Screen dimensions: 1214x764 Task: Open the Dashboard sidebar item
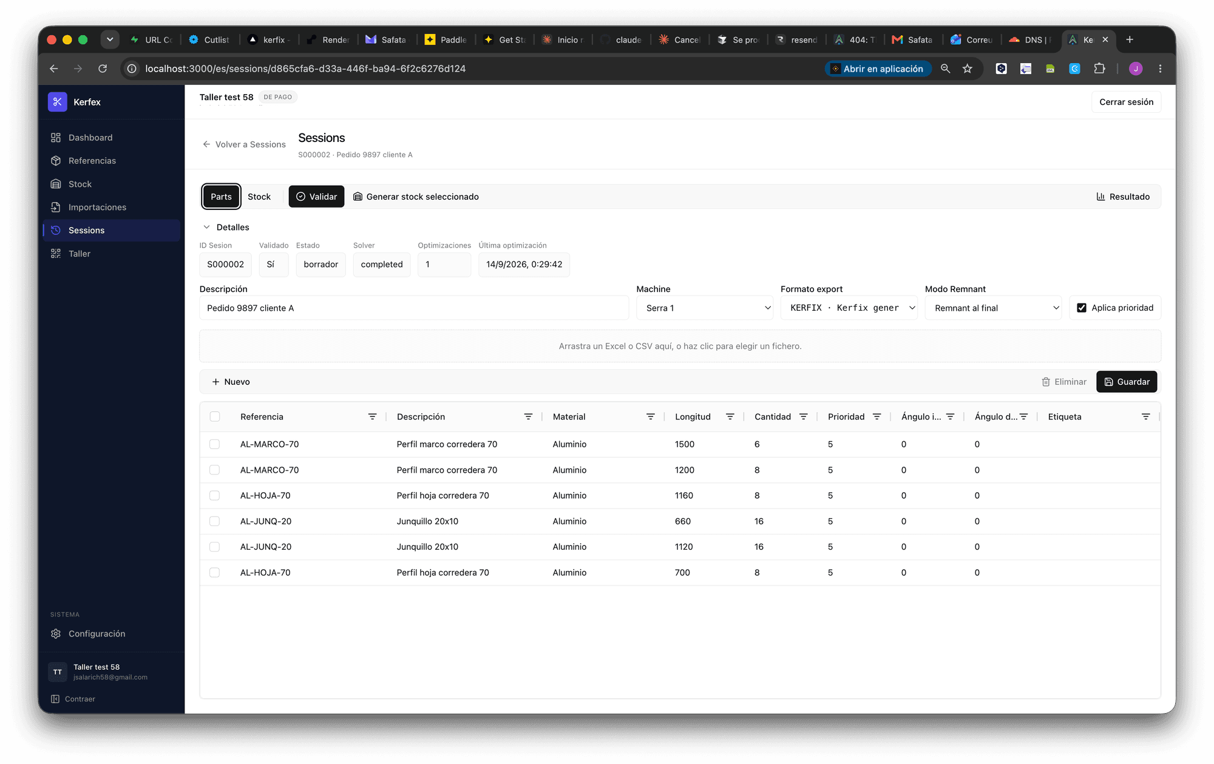112,138
